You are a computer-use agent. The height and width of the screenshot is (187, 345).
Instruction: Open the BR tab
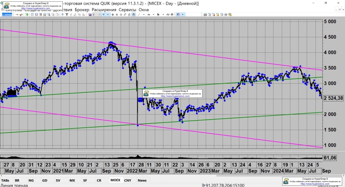point(17,180)
